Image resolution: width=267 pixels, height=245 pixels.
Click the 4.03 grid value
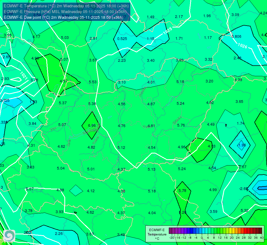[211, 146]
